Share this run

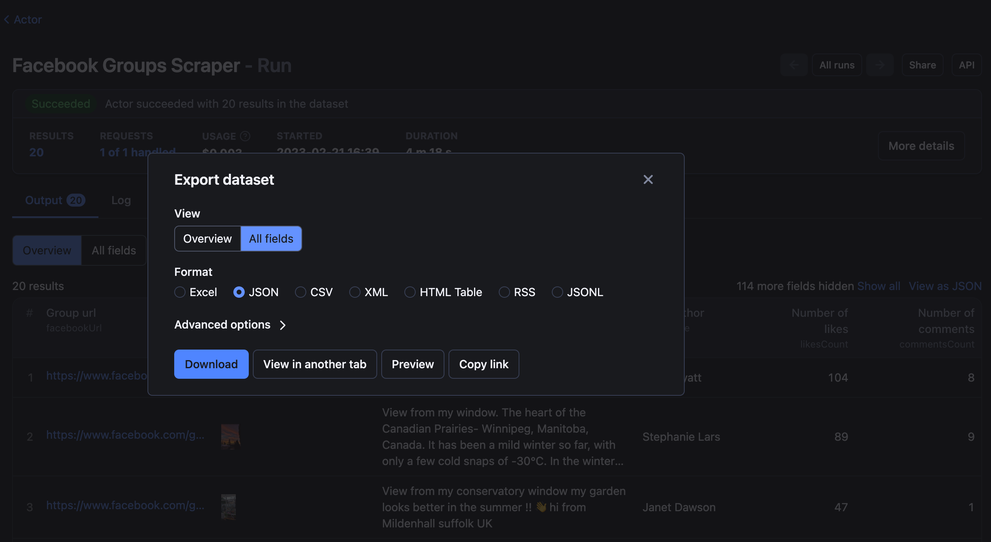click(923, 65)
